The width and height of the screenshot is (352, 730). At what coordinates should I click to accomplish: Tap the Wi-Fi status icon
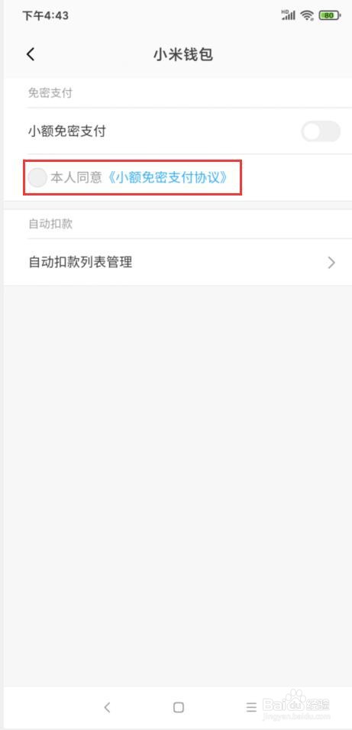click(307, 16)
